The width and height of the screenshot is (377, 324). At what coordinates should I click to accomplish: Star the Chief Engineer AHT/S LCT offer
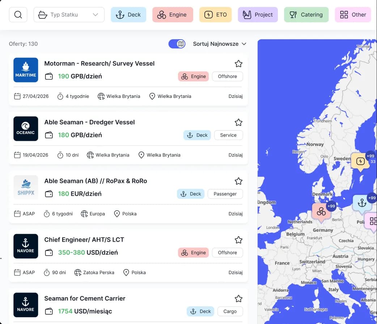pos(238,240)
